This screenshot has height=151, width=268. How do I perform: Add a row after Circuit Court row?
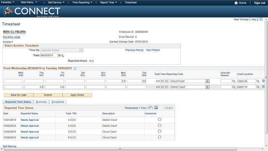tap(263, 81)
